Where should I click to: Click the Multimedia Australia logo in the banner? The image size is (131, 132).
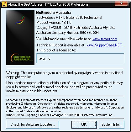pyautogui.click(x=21, y=58)
